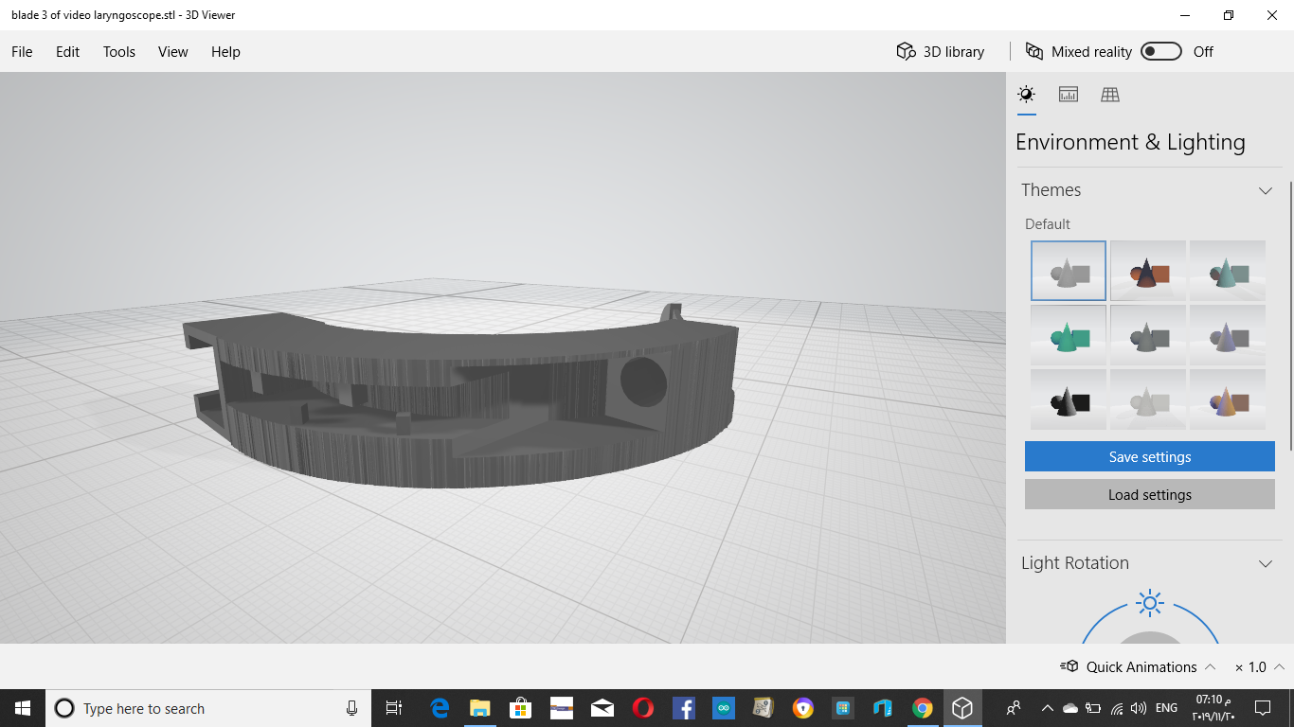Open Microsoft Store from the taskbar
This screenshot has width=1294, height=727.
[x=521, y=708]
